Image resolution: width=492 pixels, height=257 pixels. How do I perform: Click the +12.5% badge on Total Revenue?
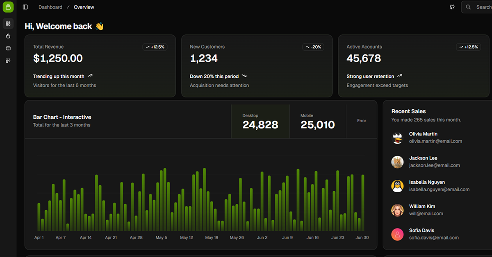click(155, 47)
